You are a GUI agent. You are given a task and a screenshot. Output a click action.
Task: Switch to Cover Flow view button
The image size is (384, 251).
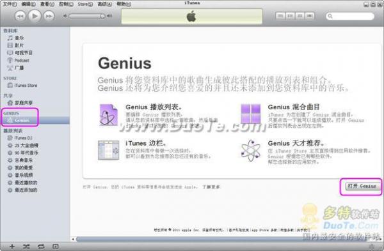(x=310, y=16)
